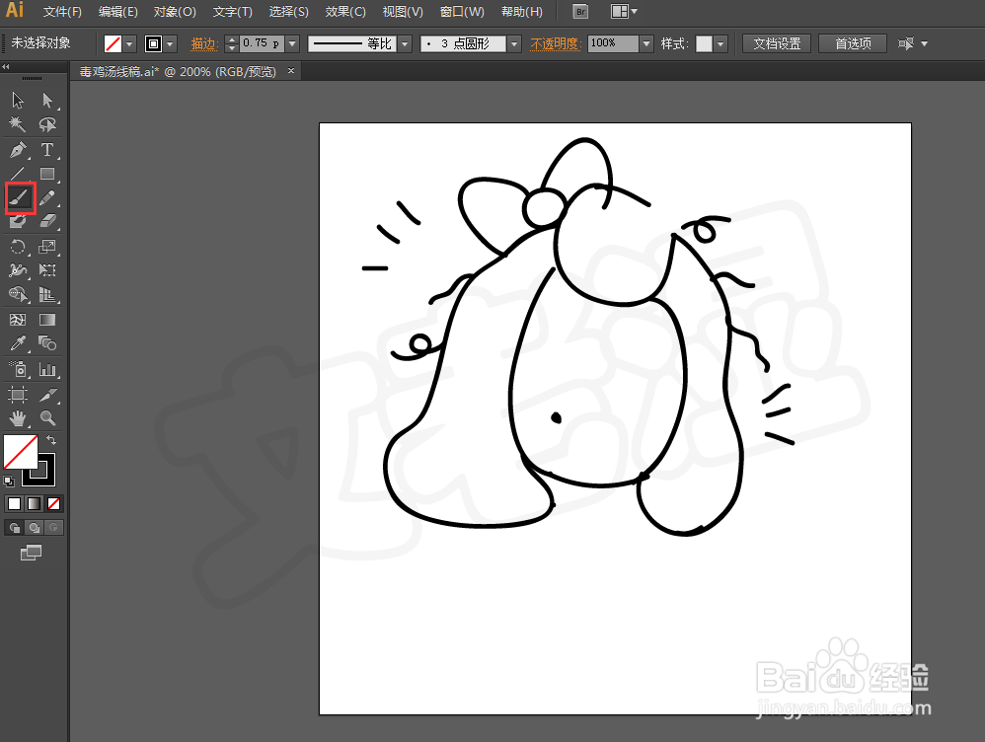
Task: Select the Selection tool (black arrow)
Action: point(18,101)
